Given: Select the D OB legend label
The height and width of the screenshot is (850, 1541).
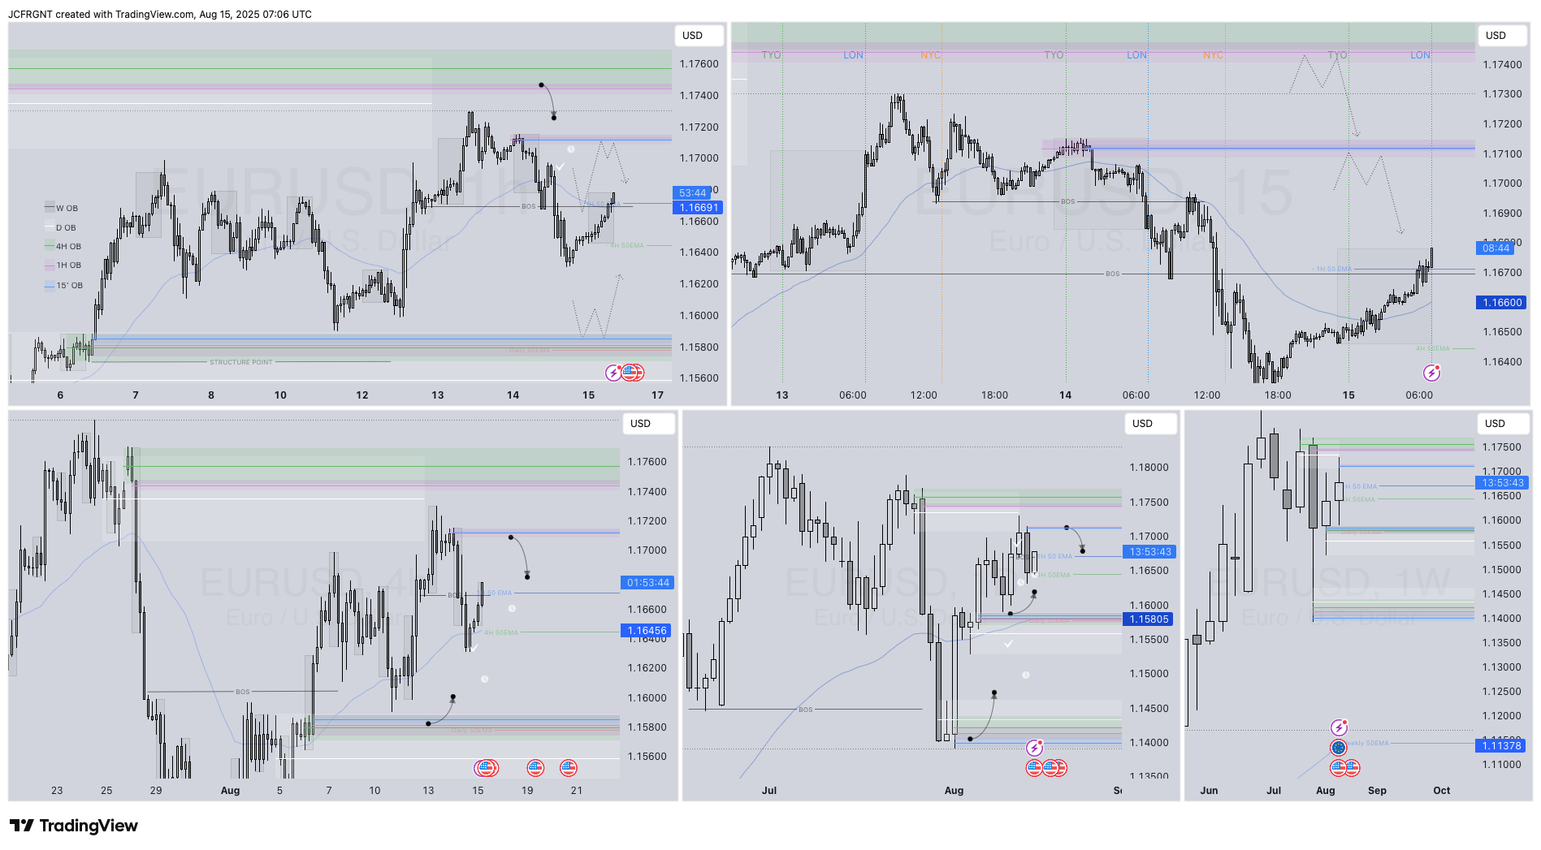Looking at the screenshot, I should click(66, 228).
